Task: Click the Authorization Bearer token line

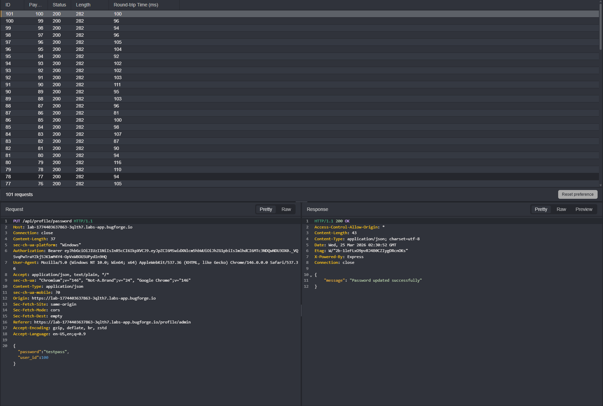Action: pos(156,254)
